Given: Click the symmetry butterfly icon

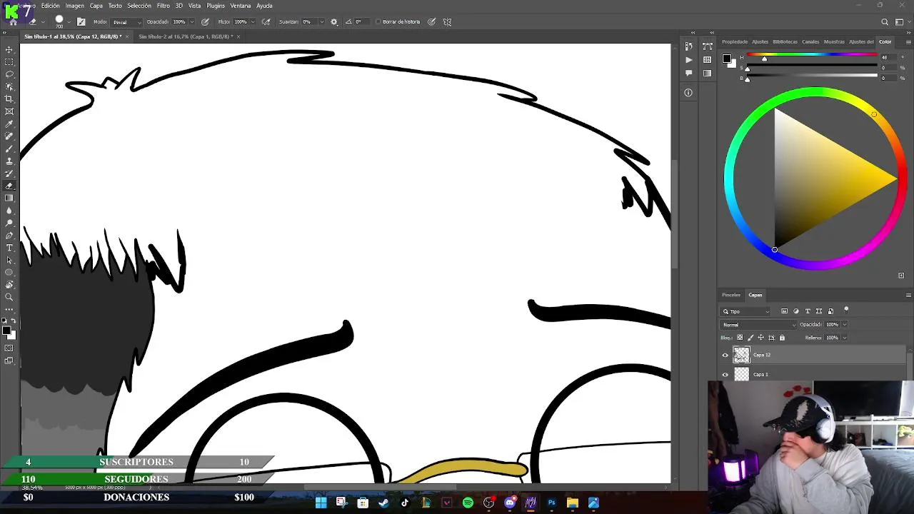Looking at the screenshot, I should click(447, 22).
